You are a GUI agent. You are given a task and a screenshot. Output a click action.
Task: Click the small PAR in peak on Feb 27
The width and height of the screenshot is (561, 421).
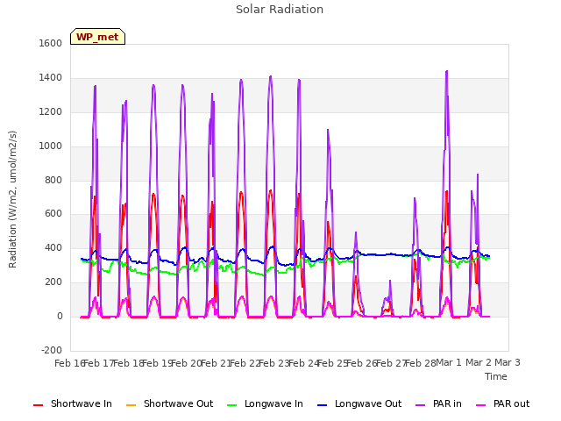(390, 281)
